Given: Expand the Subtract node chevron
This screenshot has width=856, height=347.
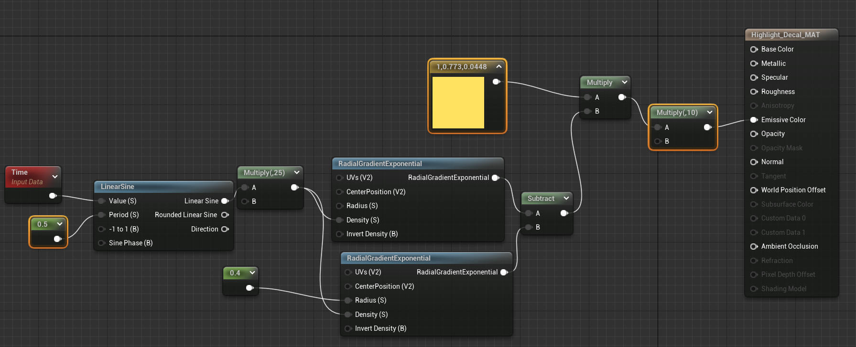Looking at the screenshot, I should tap(566, 198).
